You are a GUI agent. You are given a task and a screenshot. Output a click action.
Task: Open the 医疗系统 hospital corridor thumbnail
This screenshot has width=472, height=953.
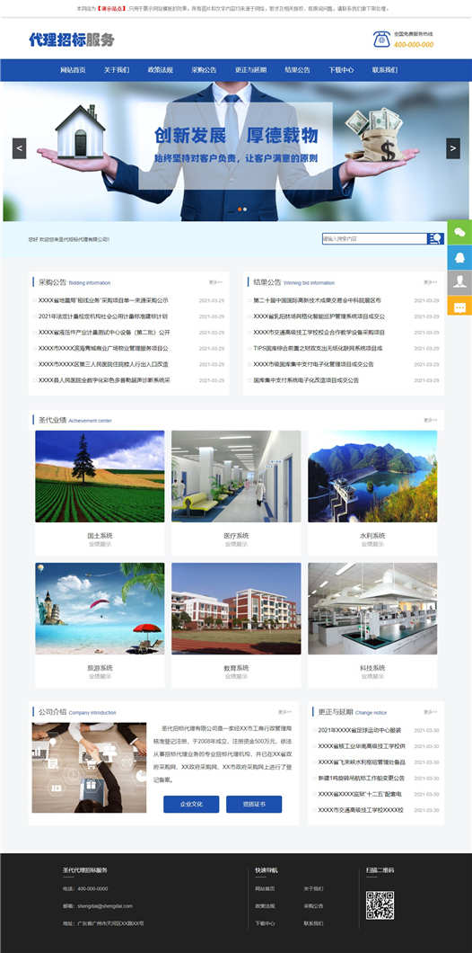236,476
